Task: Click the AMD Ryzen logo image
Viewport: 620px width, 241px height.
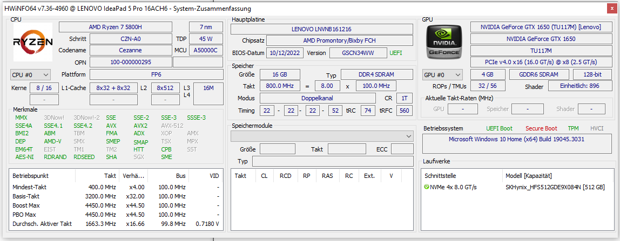Action: [33, 42]
